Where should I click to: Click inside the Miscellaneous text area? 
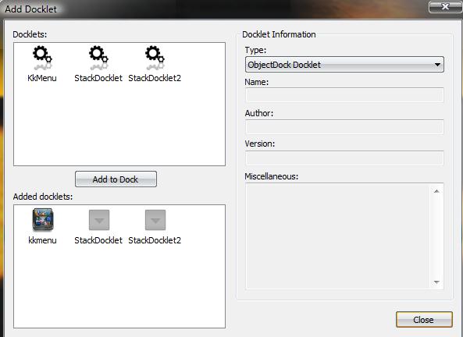click(x=338, y=236)
